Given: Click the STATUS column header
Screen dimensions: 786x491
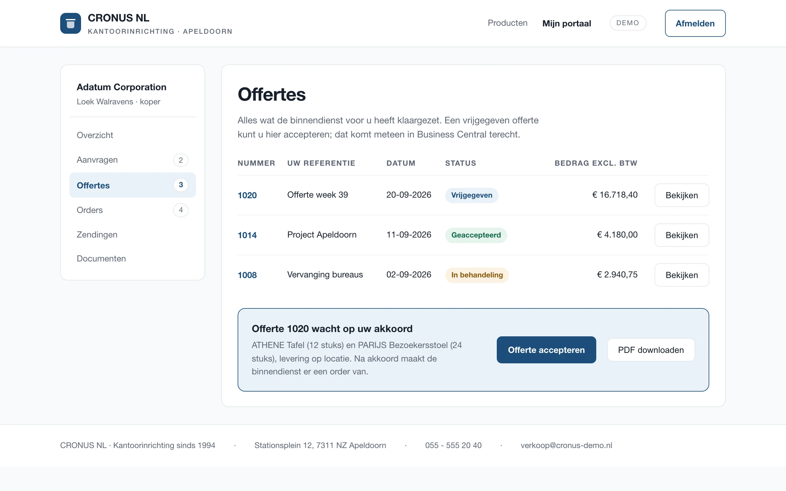Looking at the screenshot, I should pyautogui.click(x=460, y=163).
